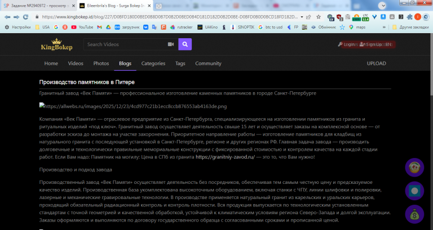View site info via the padlock icon
Image resolution: width=433 pixels, height=230 pixels.
pos(37,17)
